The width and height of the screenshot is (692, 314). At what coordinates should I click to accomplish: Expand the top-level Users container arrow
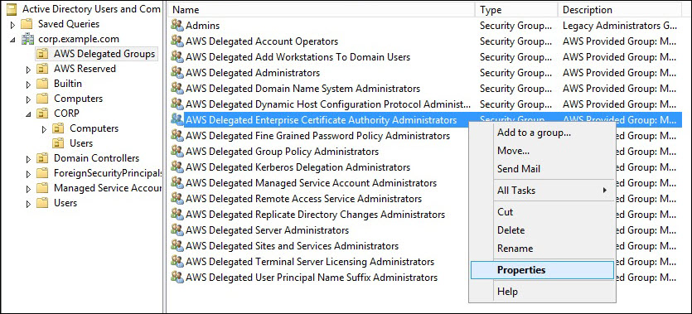29,204
